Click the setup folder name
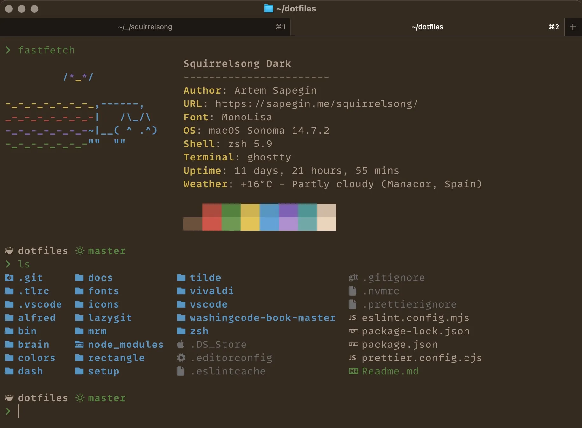 103,371
